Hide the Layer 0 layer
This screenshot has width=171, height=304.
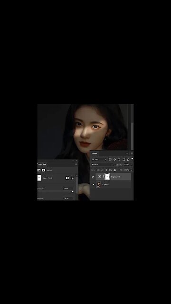(x=93, y=184)
